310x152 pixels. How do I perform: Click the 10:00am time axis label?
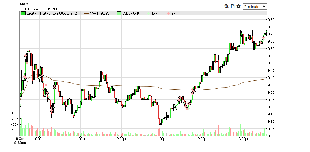coord(40,139)
